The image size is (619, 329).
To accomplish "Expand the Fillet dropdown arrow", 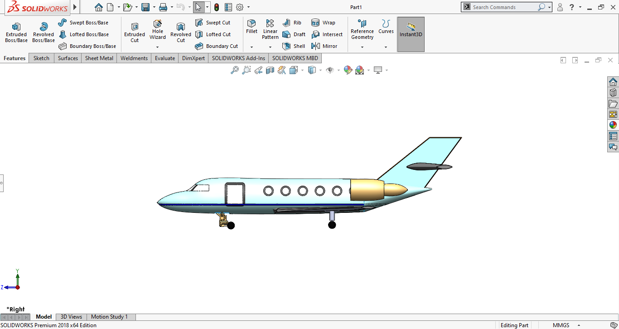I will pos(251,47).
